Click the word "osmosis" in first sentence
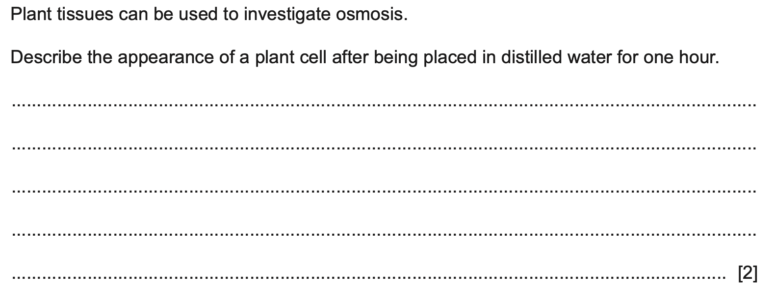 tap(370, 15)
